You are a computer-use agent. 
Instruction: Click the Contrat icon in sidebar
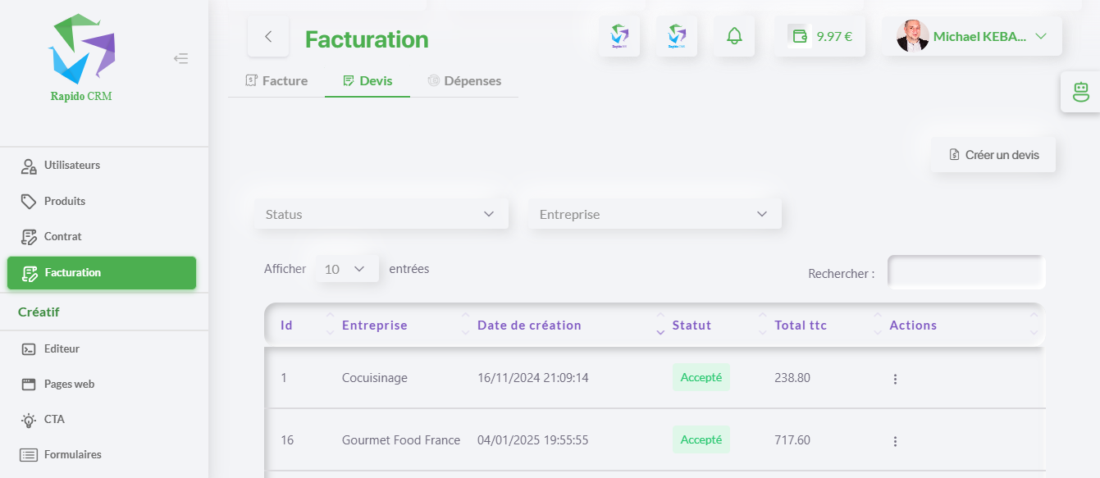29,237
